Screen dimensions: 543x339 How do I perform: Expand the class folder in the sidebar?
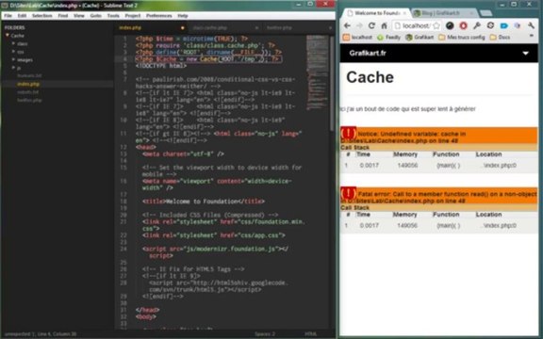14,43
